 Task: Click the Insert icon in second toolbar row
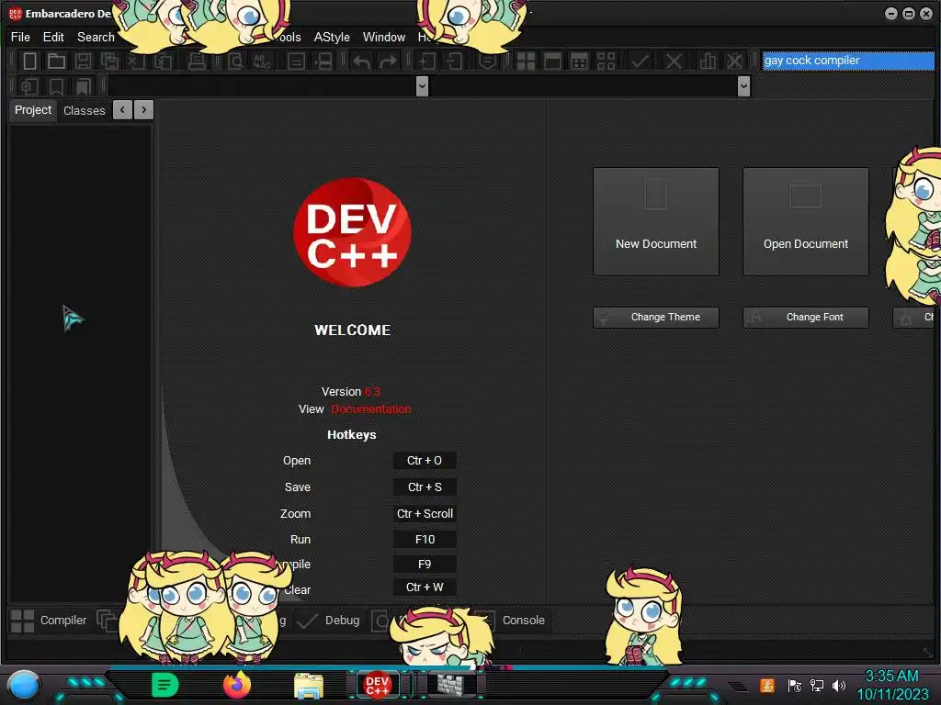(x=29, y=86)
